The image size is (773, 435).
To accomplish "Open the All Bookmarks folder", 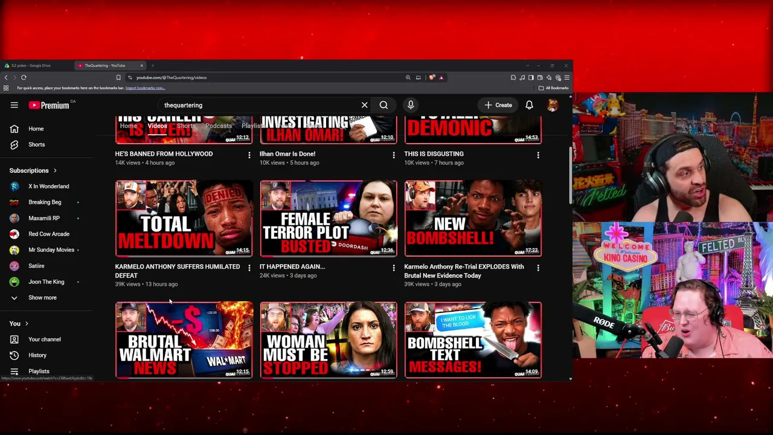I will [554, 88].
